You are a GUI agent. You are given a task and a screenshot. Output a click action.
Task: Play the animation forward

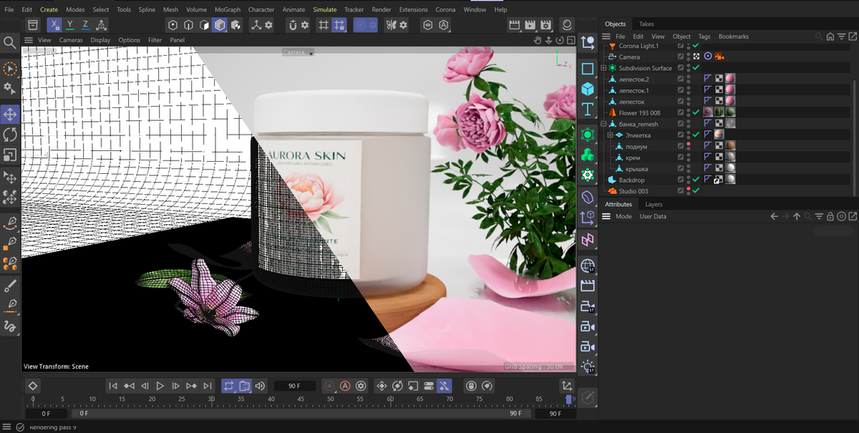coord(160,386)
